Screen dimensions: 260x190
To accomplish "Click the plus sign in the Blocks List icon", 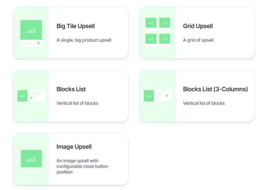I will (x=31, y=98).
